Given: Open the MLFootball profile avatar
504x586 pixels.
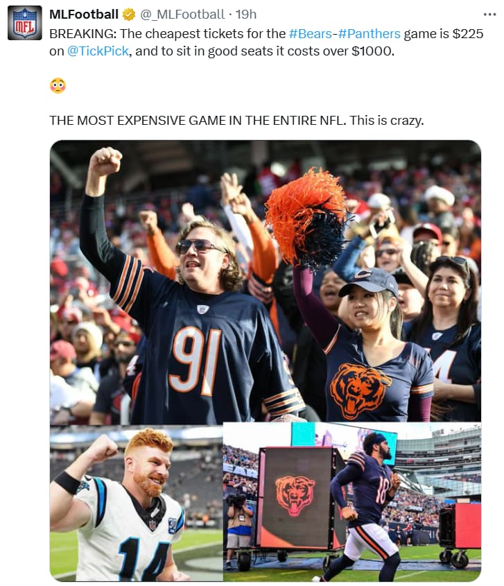Looking at the screenshot, I should 25,23.
